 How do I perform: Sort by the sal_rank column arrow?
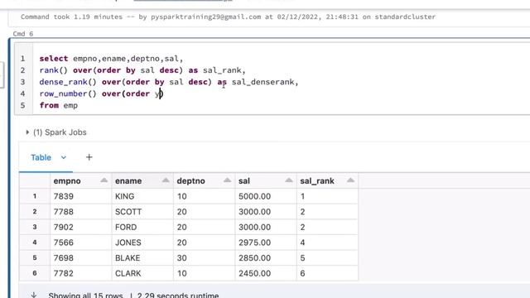click(350, 180)
